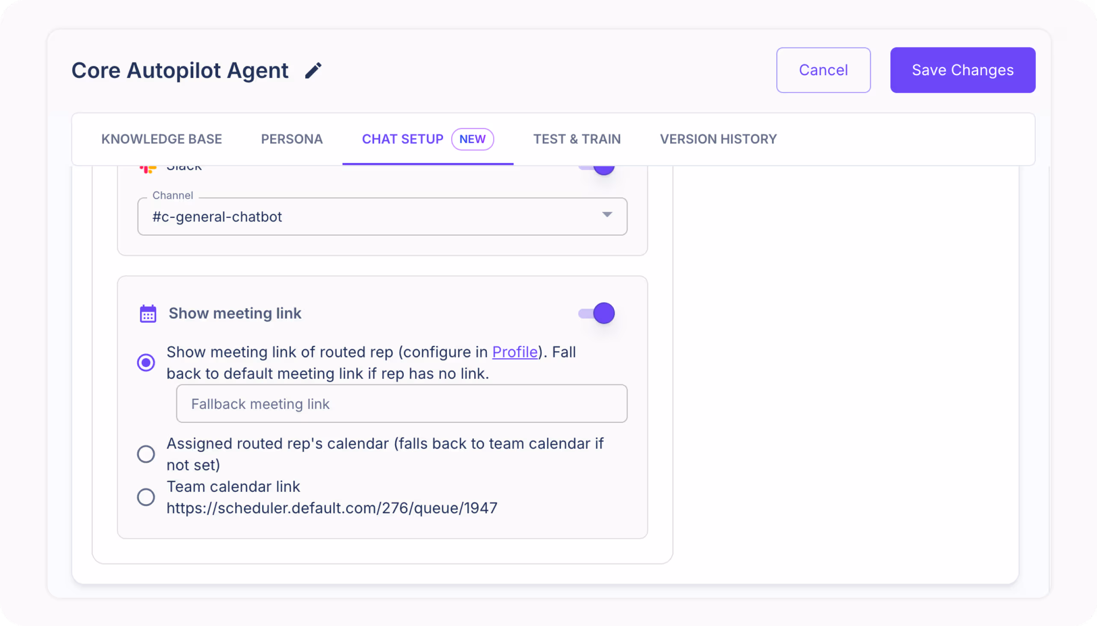Viewport: 1097px width, 626px height.
Task: Click the pencil icon to rename the agent
Action: click(x=313, y=70)
